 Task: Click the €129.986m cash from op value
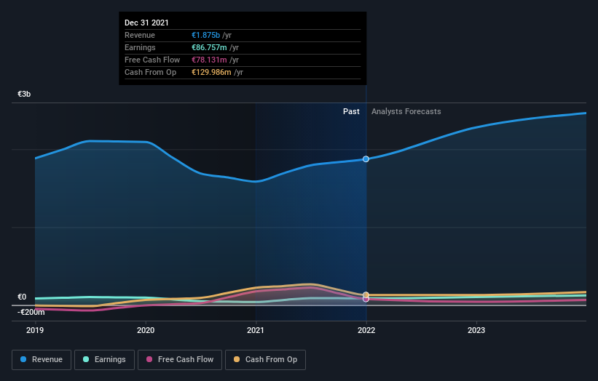[x=211, y=72]
